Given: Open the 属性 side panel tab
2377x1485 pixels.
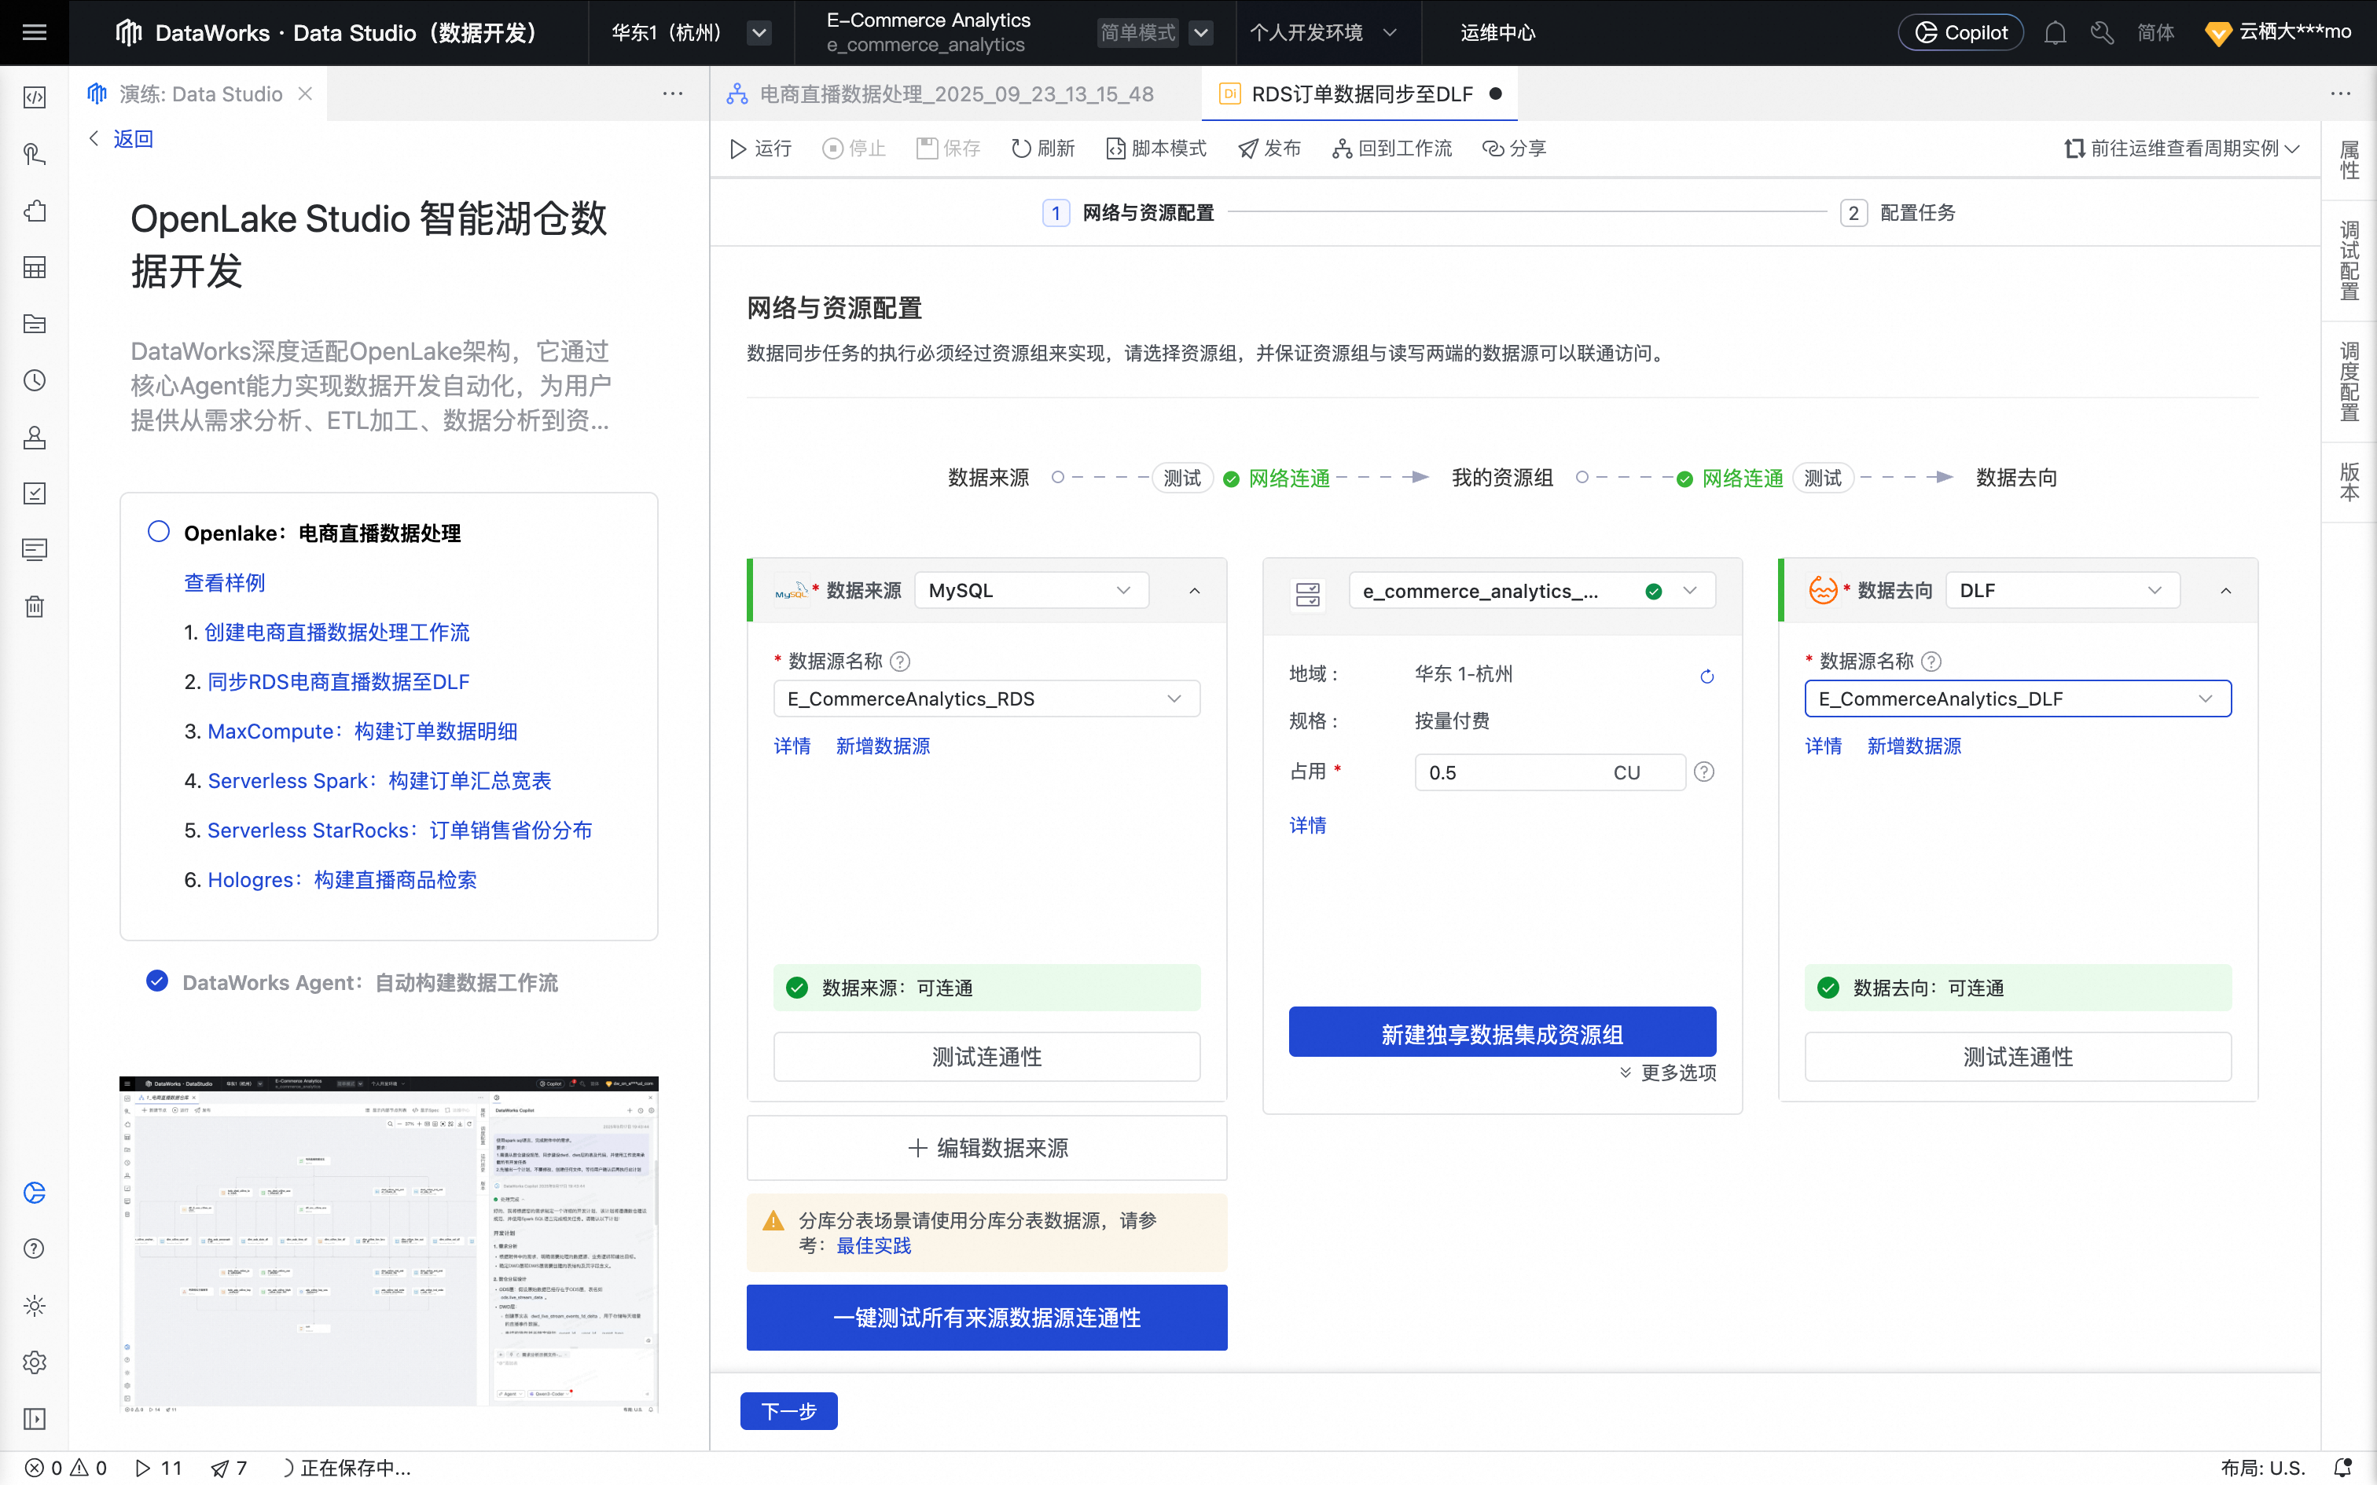Looking at the screenshot, I should click(2349, 160).
